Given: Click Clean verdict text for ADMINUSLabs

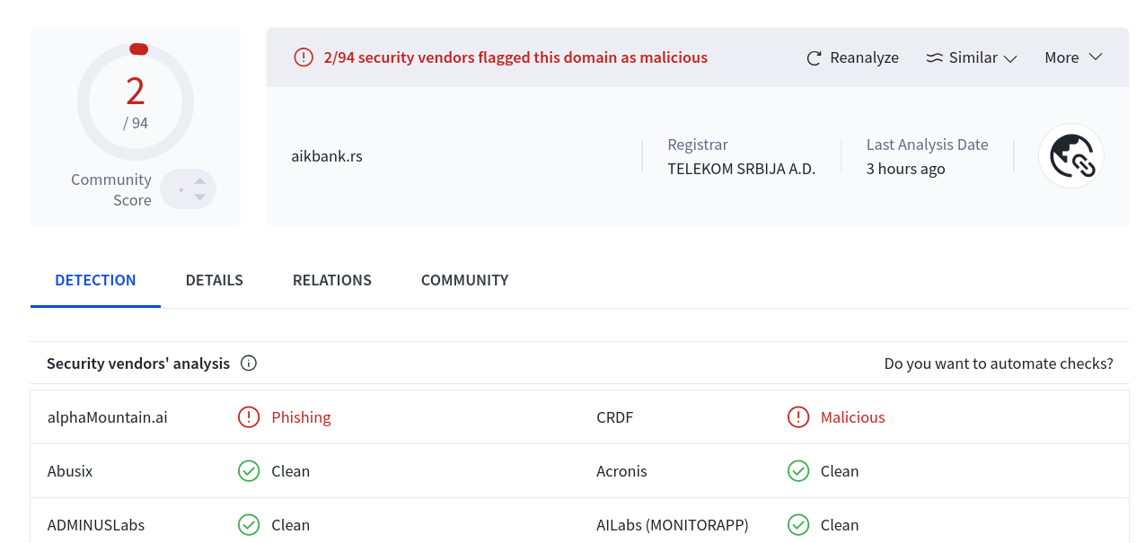Looking at the screenshot, I should (x=290, y=525).
